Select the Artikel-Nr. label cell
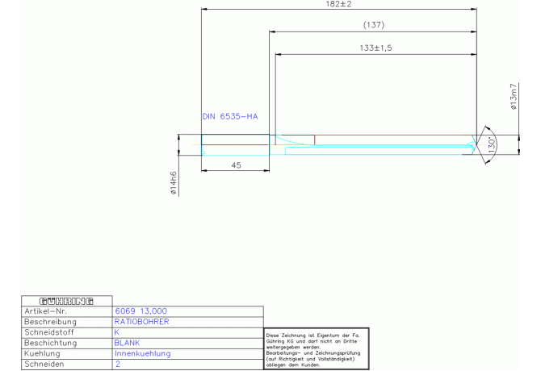 50,311
